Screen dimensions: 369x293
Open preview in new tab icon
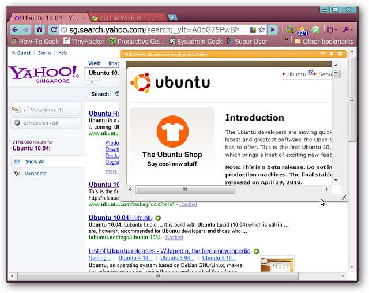(322, 54)
